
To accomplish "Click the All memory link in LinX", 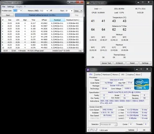I will point(51,11).
